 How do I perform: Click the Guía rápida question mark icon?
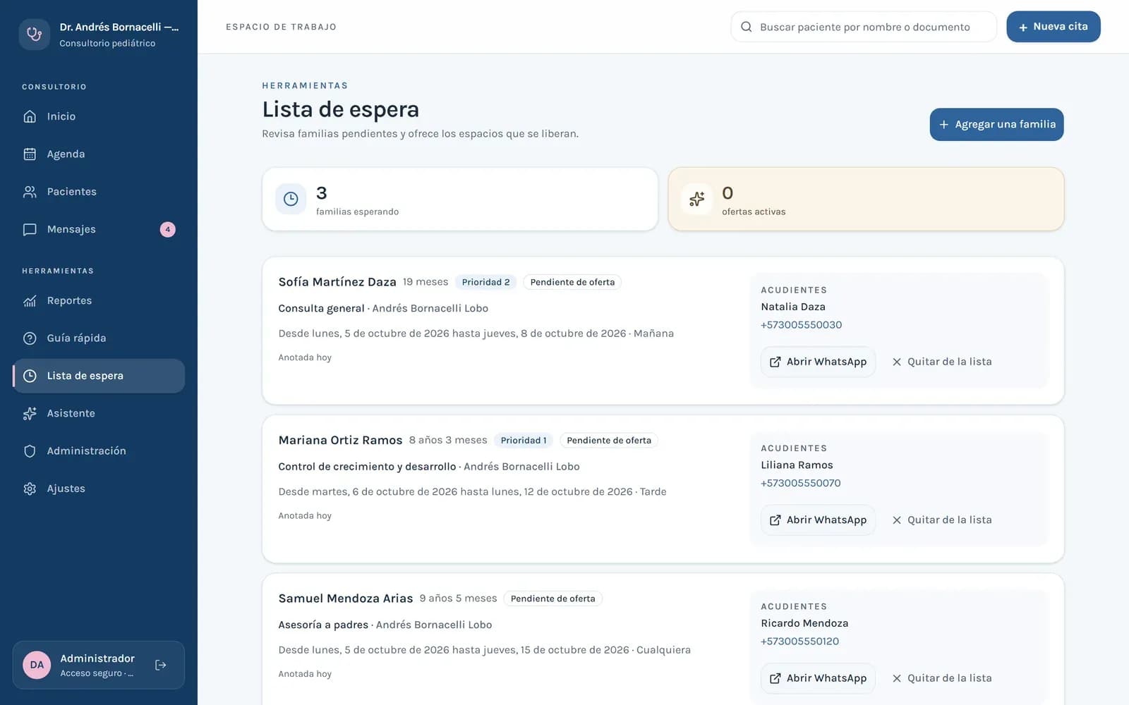(x=30, y=338)
